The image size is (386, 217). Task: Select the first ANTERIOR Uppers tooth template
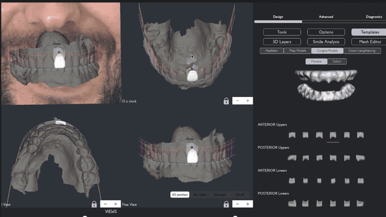pyautogui.click(x=292, y=135)
